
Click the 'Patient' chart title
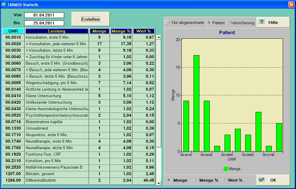[227, 32]
